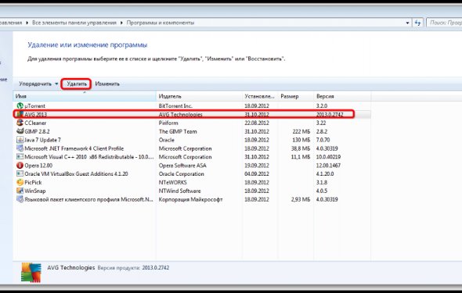462x293 pixels.
Task: Select Microsoft Visual C++ 2010 x86 Redistributable
Action: pyautogui.click(x=89, y=157)
